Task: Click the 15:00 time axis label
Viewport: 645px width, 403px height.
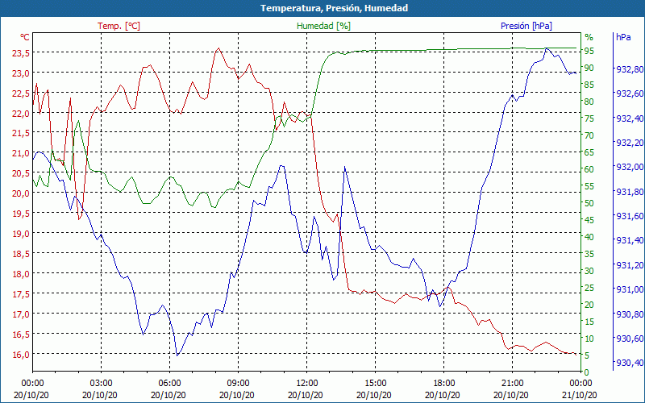Action: [x=375, y=384]
